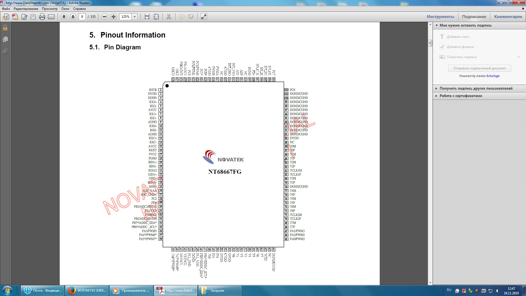Send the file by email envelope icon
The width and height of the screenshot is (526, 296).
click(x=51, y=17)
